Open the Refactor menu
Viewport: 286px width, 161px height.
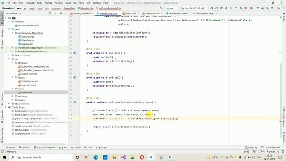click(59, 3)
